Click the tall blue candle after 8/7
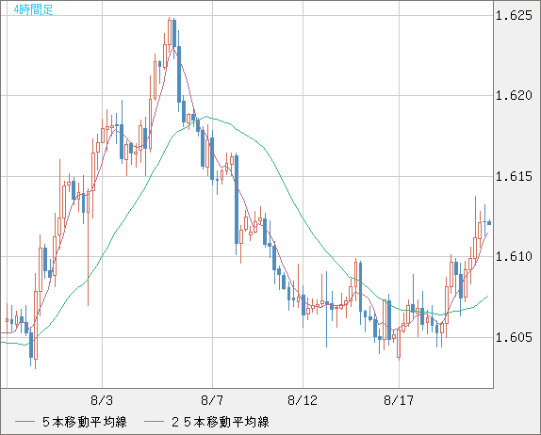 tap(237, 200)
